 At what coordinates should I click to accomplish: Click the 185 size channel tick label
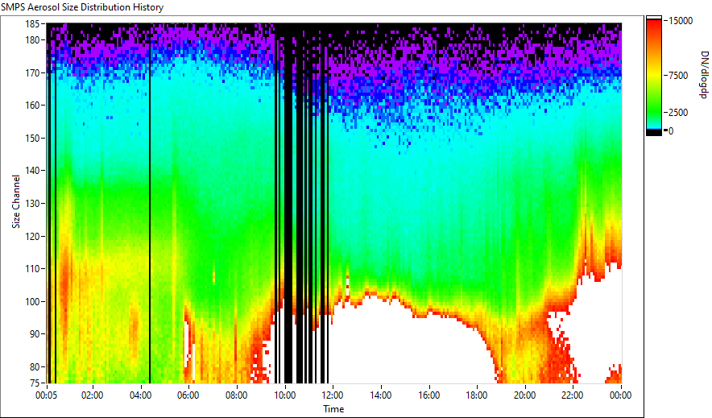coord(31,24)
